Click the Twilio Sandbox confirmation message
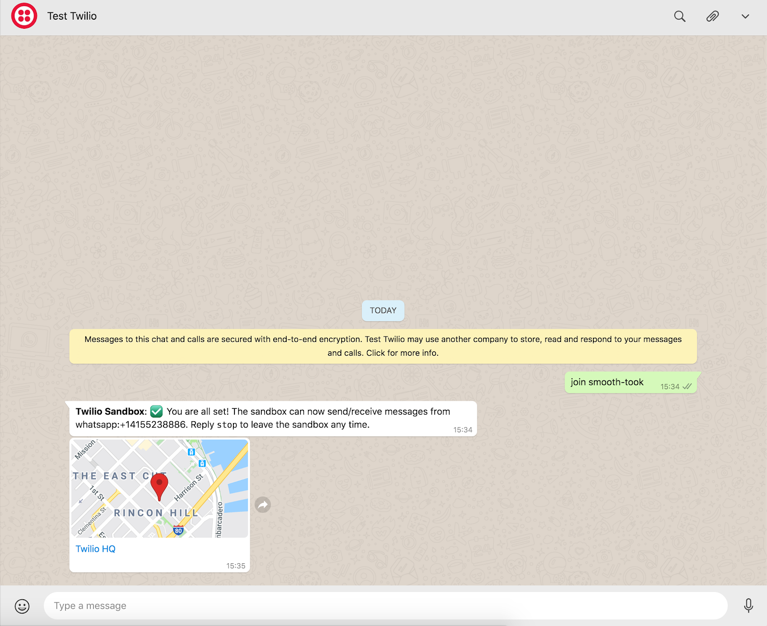Image resolution: width=767 pixels, height=626 pixels. click(273, 418)
